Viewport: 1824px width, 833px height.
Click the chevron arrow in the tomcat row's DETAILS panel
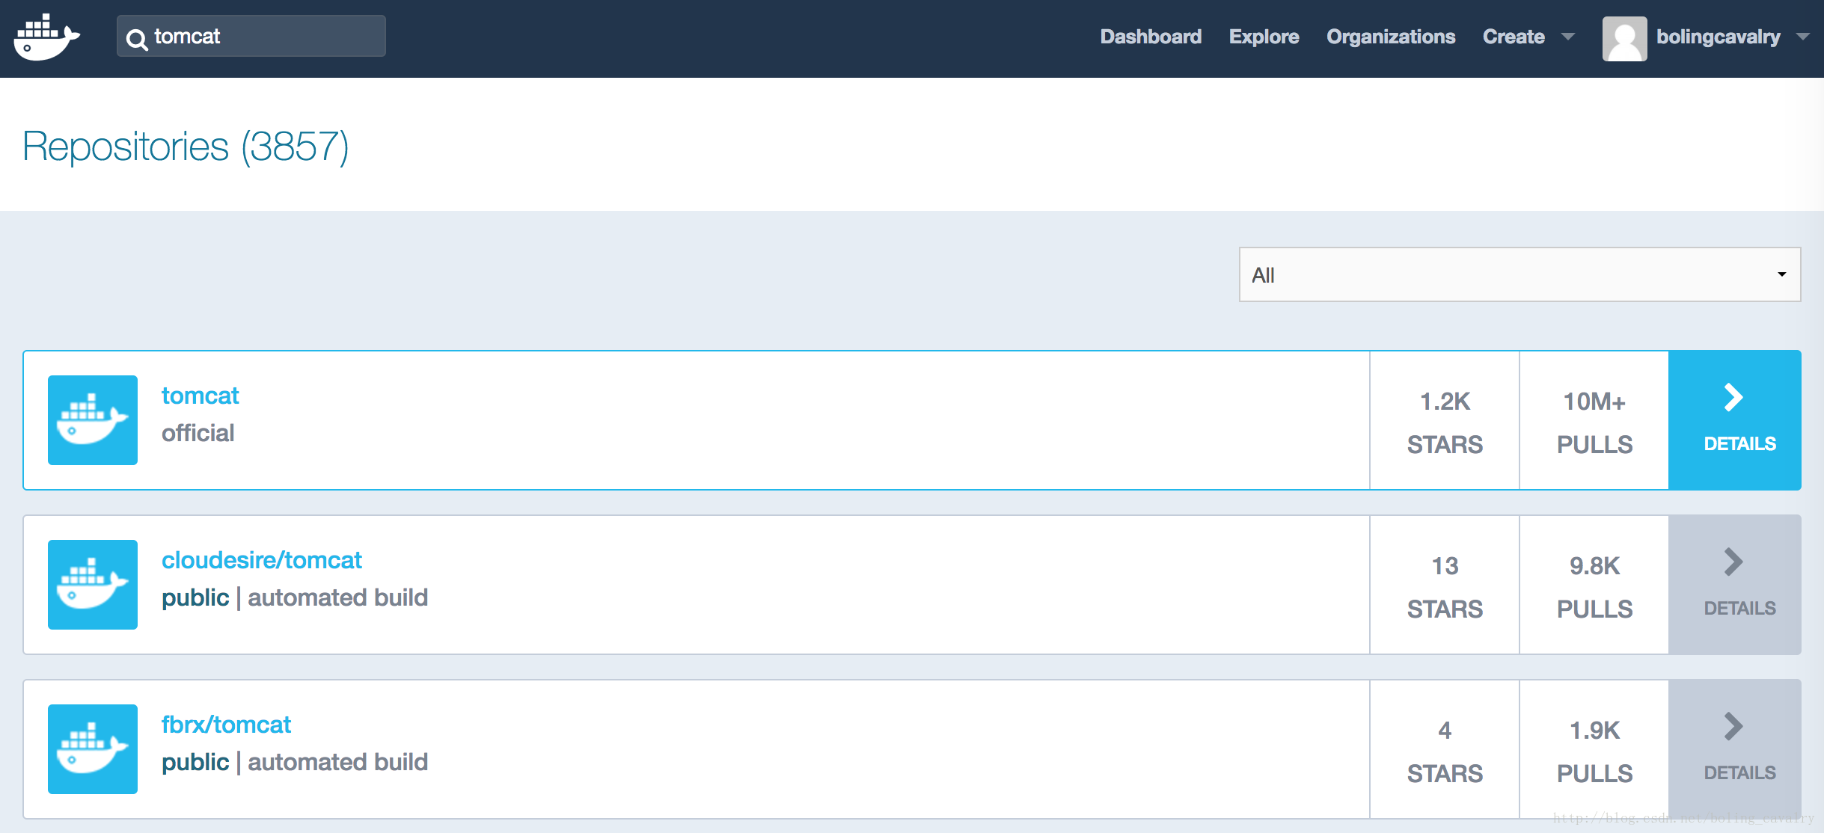click(1733, 398)
